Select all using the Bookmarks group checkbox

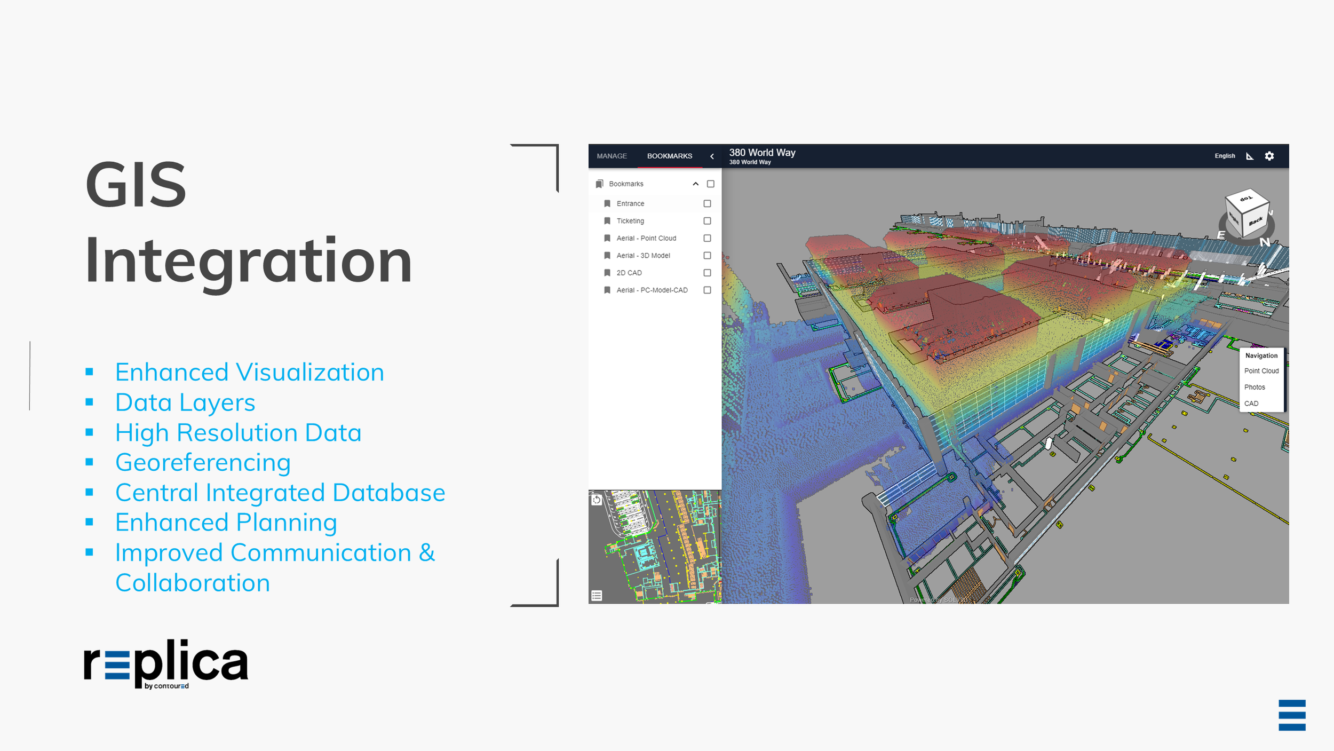[710, 184]
